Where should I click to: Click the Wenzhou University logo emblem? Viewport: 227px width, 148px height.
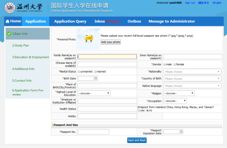(10, 7)
